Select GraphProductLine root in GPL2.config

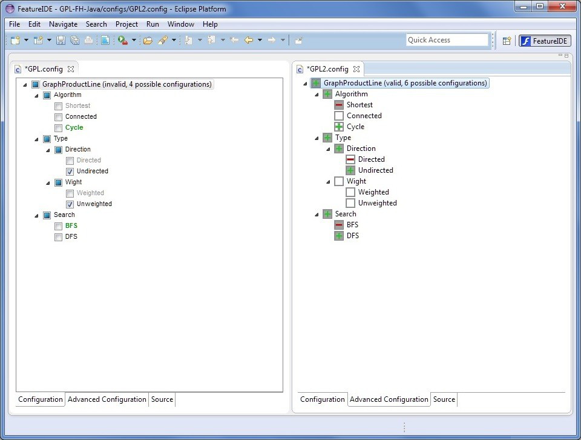coord(405,83)
